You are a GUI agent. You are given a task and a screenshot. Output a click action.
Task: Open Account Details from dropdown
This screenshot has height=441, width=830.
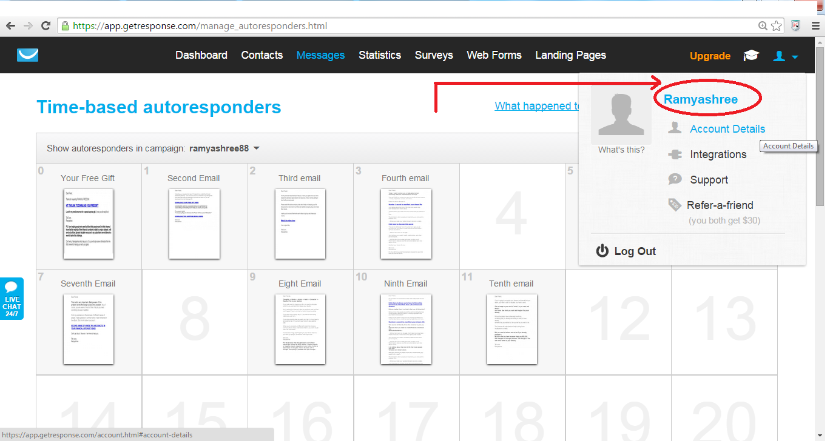pyautogui.click(x=727, y=128)
